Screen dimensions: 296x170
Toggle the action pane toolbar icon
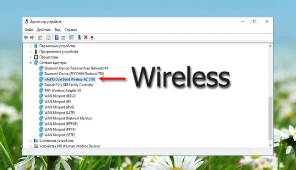coord(63,38)
